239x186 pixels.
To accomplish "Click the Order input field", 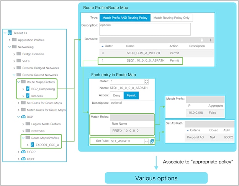I will 127,82.
